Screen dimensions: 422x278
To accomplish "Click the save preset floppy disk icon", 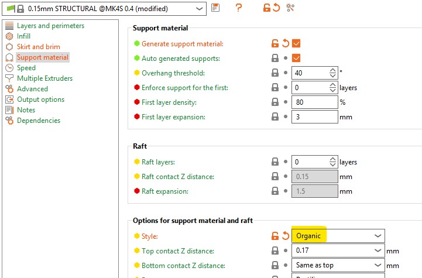I will 216,8.
